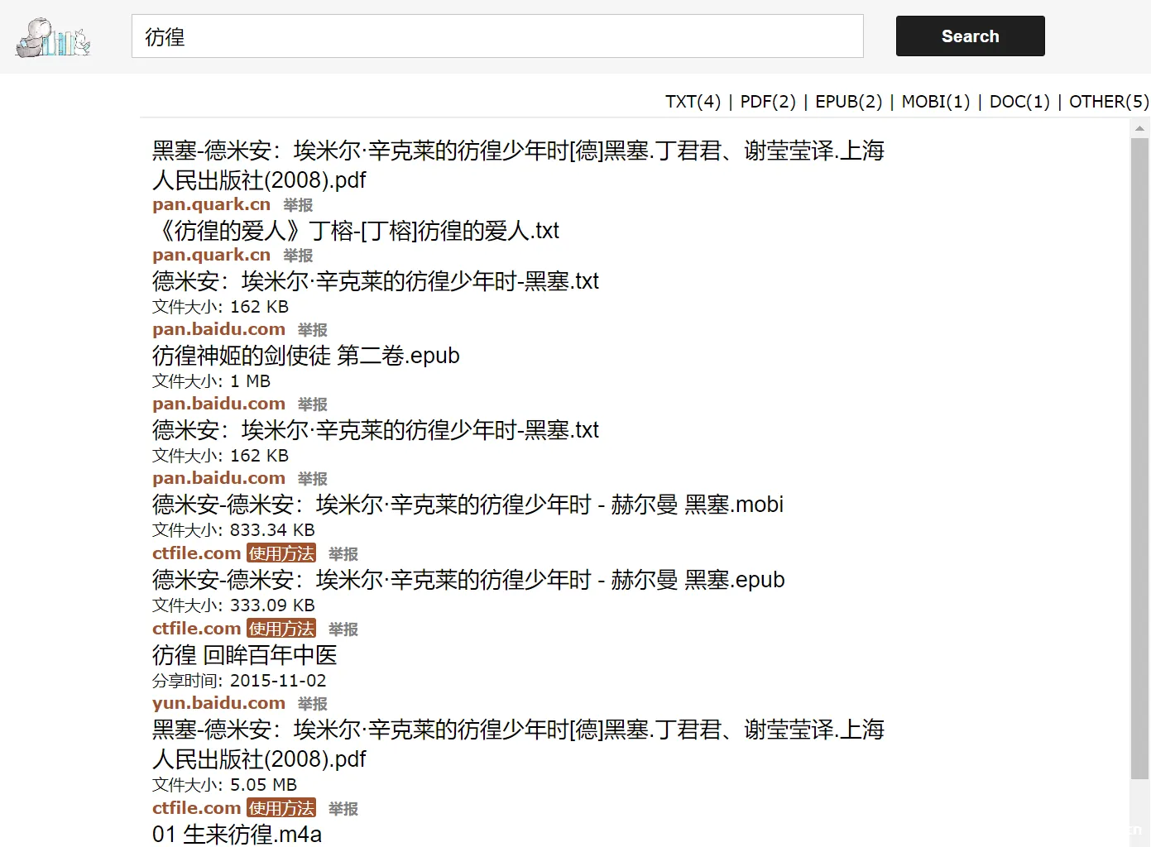Open 彷徨神姬的剑使徒 第二卷.epub result
Viewport: 1151px width, 847px height.
coord(305,356)
